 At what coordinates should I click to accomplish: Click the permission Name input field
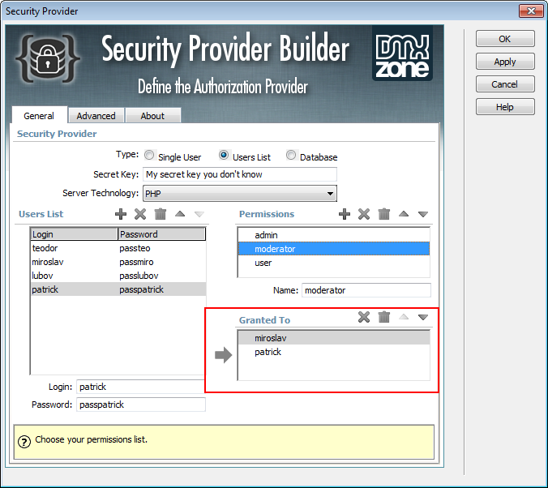click(x=366, y=290)
